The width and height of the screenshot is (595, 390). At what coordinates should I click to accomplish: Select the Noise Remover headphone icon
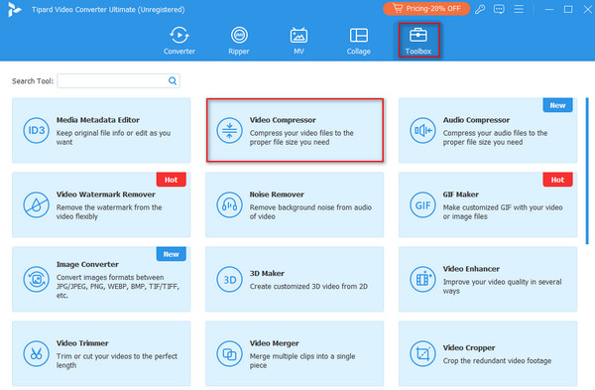pyautogui.click(x=229, y=205)
